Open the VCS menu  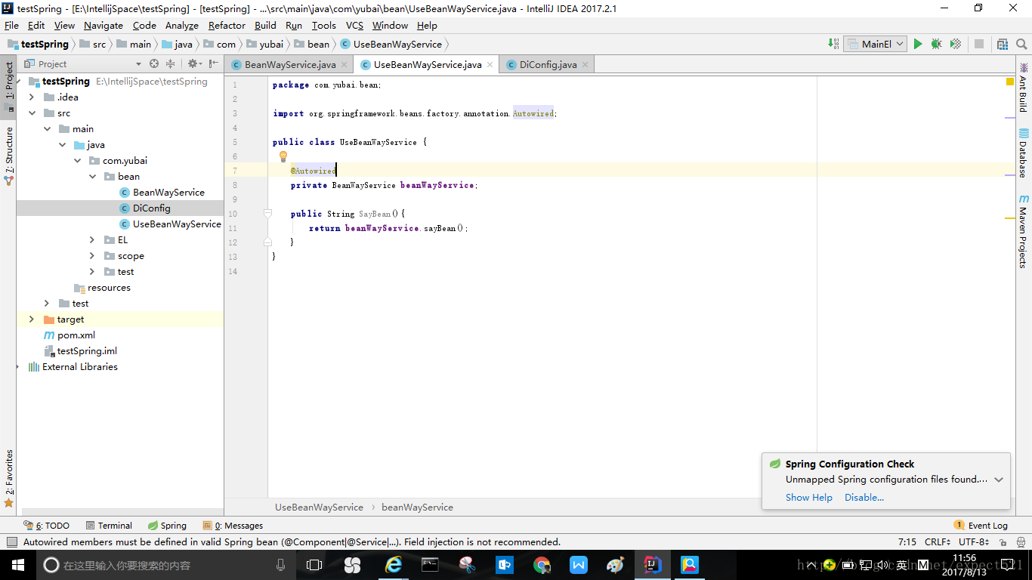point(354,25)
